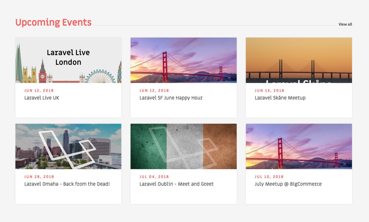369x222 pixels.
Task: Open the Laravel Dublin Irish flag image
Action: [184, 146]
